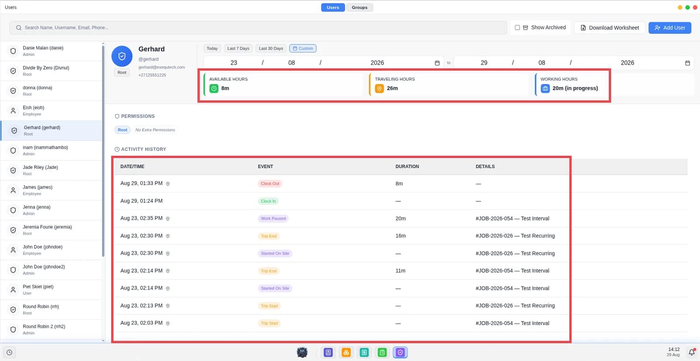Switch to the Users tab
This screenshot has width=700, height=361.
point(333,7)
